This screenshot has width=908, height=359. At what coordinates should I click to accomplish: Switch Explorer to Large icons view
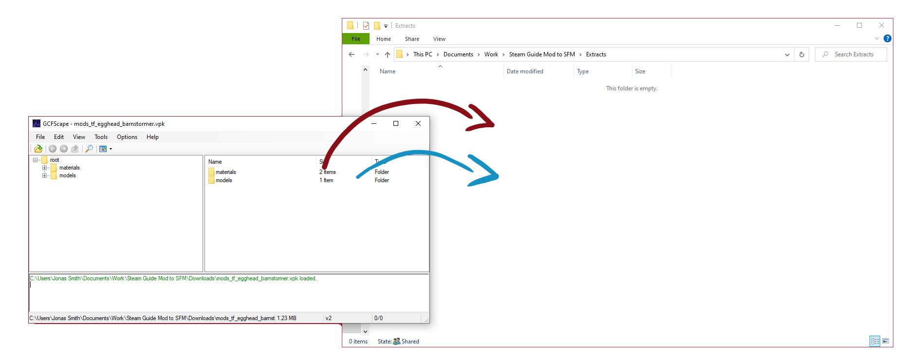point(886,341)
